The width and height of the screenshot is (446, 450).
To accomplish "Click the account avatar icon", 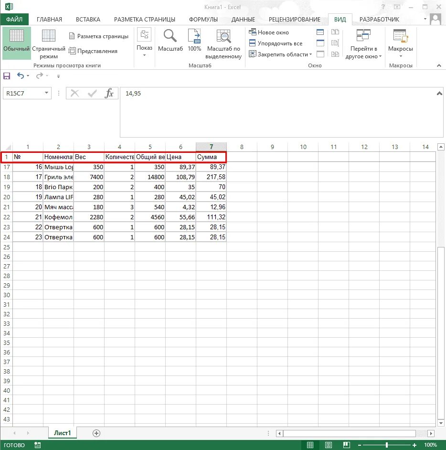I will coord(435,20).
